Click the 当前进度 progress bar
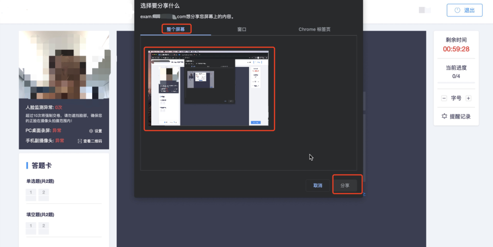Image resolution: width=493 pixels, height=247 pixels. click(456, 83)
